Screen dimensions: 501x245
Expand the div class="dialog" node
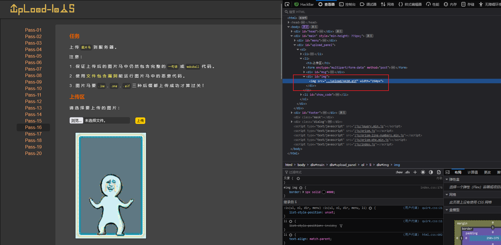pos(292,122)
